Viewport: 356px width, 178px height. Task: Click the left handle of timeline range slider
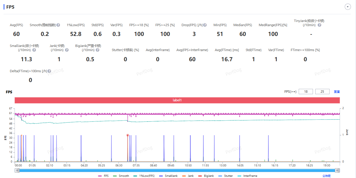(x=17, y=170)
